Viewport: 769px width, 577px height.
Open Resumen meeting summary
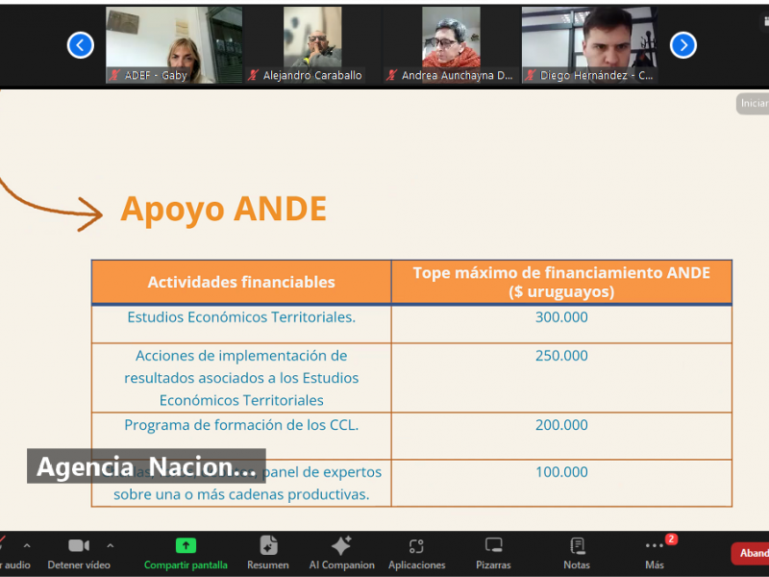268,554
